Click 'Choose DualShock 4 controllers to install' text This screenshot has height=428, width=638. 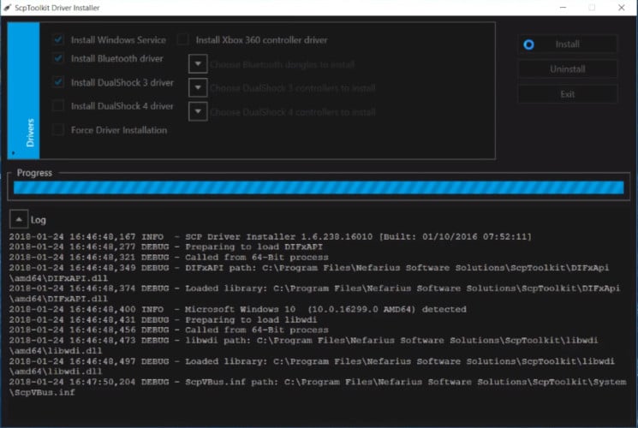[x=293, y=112]
